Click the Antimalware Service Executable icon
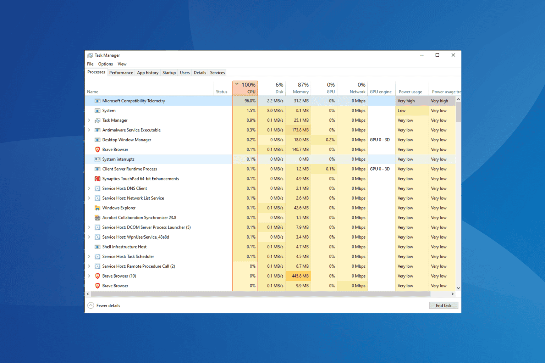 click(98, 130)
